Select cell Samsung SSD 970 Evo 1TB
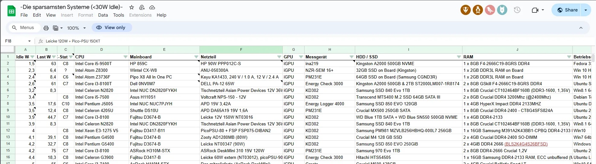 409,151
